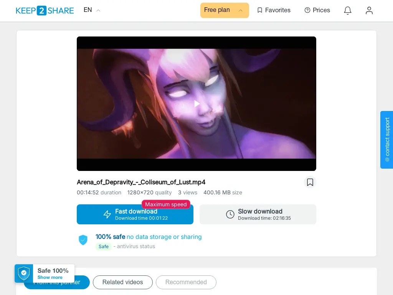Expand the EN language selector
Image resolution: width=393 pixels, height=295 pixels.
pos(92,10)
